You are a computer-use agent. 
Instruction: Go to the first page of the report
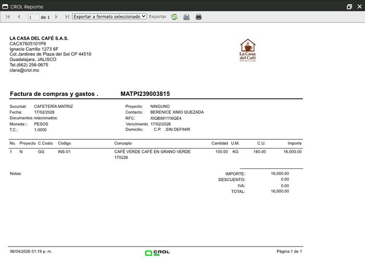(8, 17)
